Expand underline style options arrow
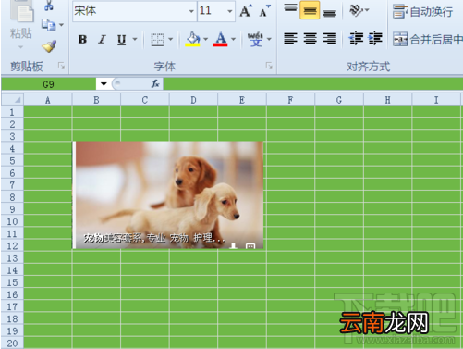The image size is (463, 349). click(x=135, y=39)
